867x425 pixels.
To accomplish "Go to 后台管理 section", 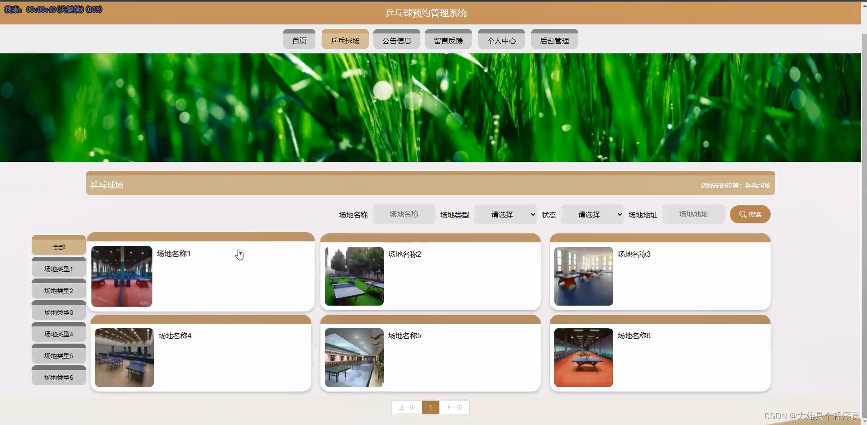I will (x=554, y=39).
